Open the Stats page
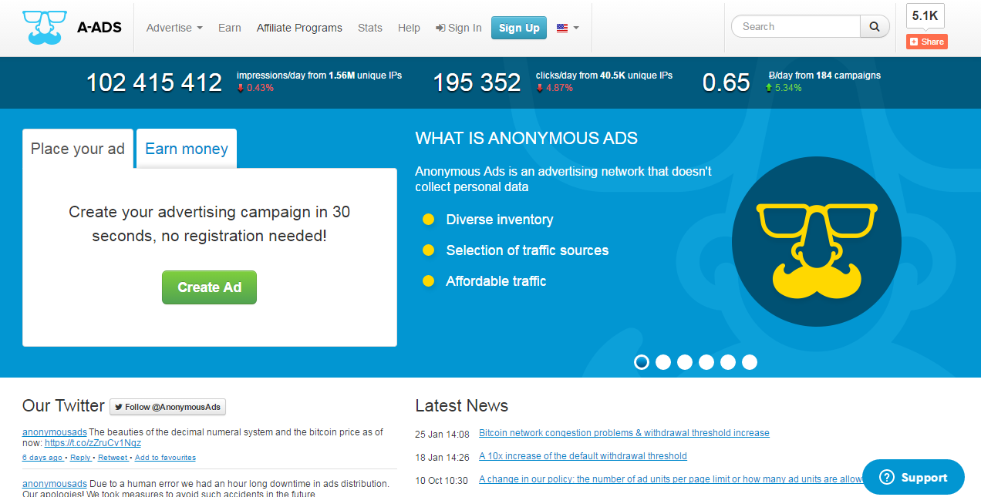The image size is (981, 497). coord(370,28)
